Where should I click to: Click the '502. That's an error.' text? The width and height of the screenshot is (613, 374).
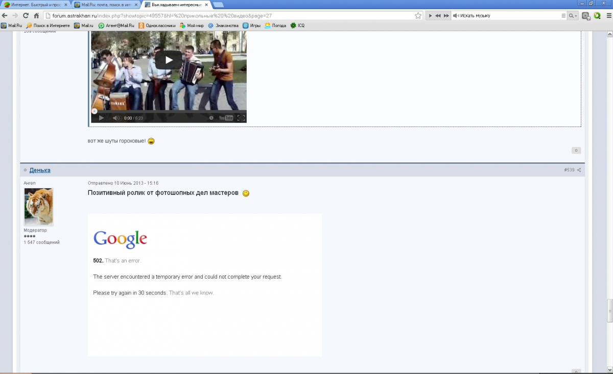117,261
